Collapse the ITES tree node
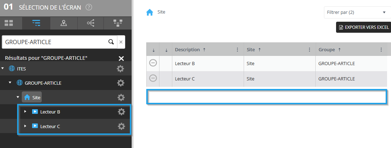The width and height of the screenshot is (391, 148). [3, 68]
